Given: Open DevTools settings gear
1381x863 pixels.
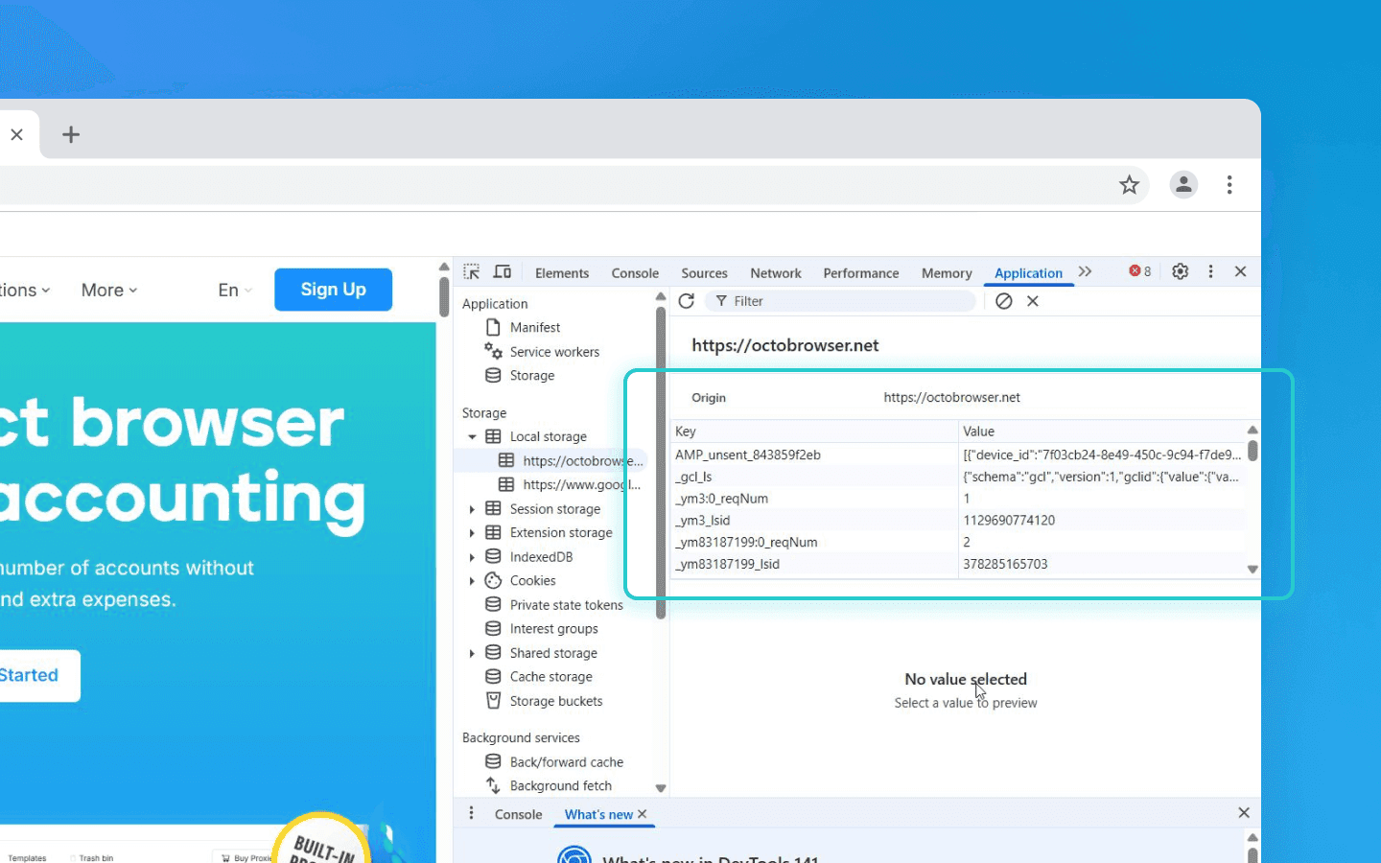Looking at the screenshot, I should (x=1181, y=272).
